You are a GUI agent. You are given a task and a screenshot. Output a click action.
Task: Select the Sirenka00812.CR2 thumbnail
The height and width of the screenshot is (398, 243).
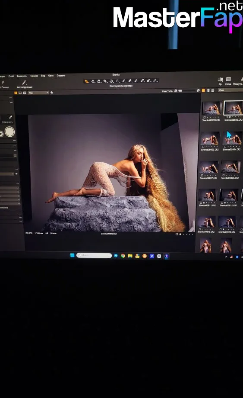(x=229, y=195)
